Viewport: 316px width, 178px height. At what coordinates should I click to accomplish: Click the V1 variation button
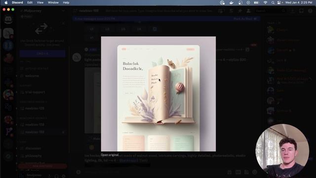click(x=91, y=38)
